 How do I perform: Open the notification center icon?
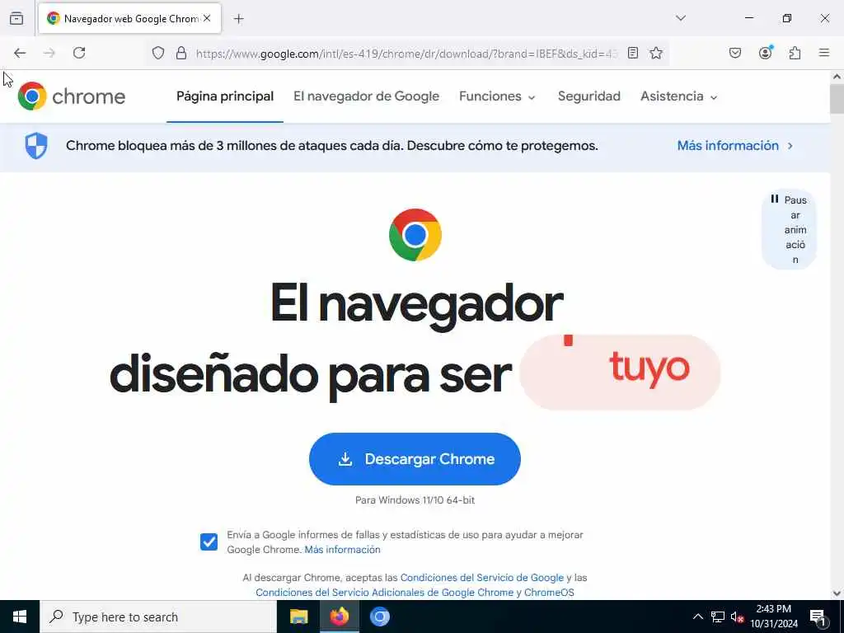coord(818,617)
